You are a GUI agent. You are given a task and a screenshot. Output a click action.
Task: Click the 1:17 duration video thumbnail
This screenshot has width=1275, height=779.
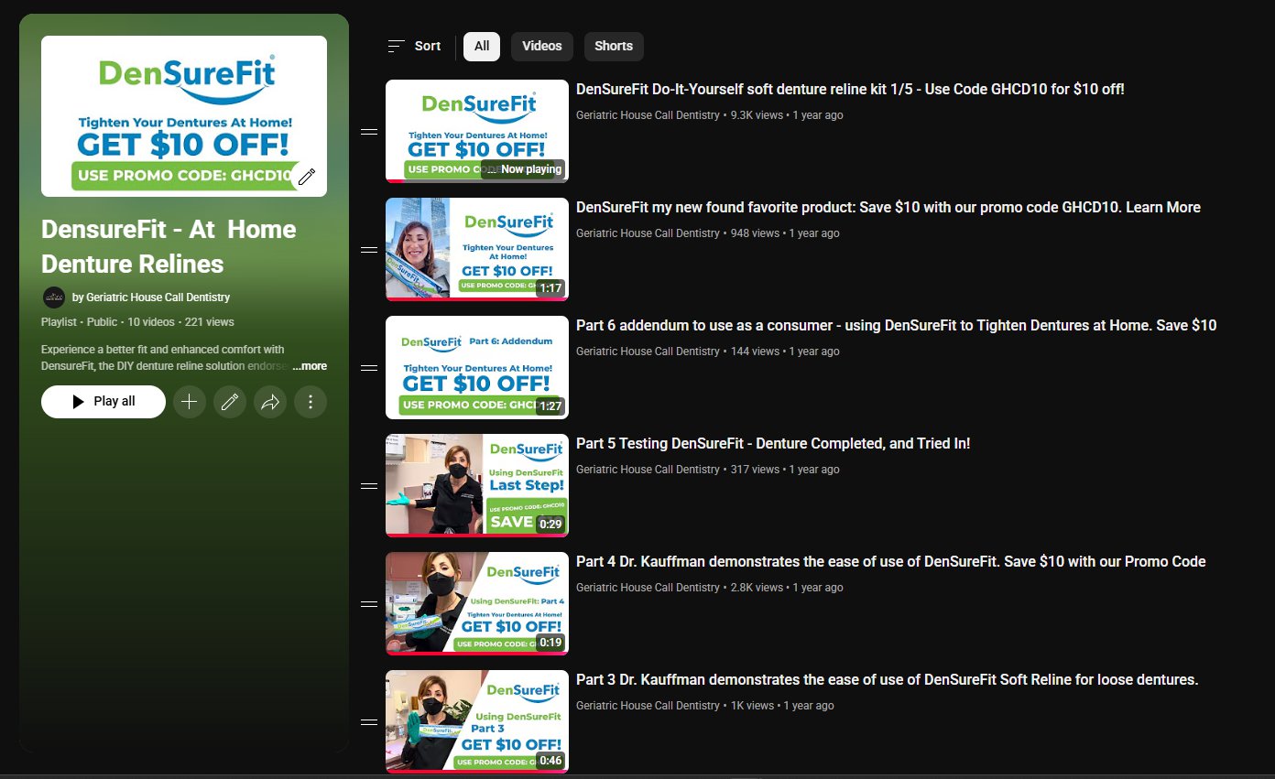pos(477,249)
